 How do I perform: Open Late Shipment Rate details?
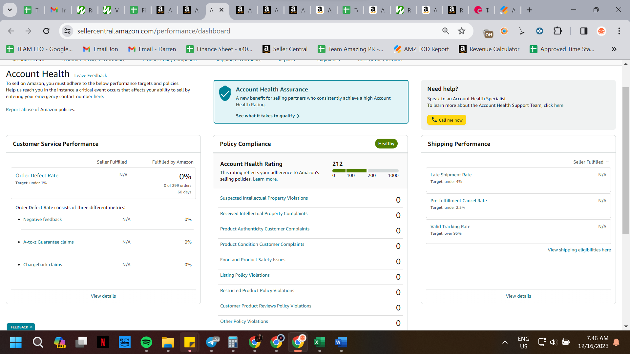click(x=451, y=175)
